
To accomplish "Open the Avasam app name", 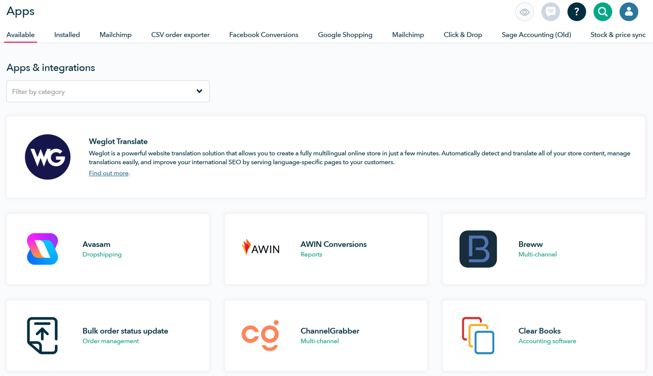I will coord(96,244).
